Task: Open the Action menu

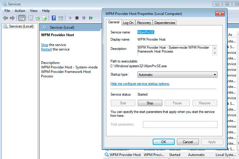Action: click(x=20, y=11)
